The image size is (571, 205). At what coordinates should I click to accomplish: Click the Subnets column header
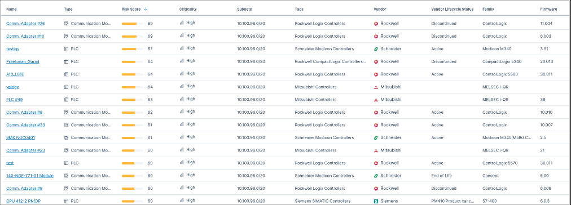point(244,9)
